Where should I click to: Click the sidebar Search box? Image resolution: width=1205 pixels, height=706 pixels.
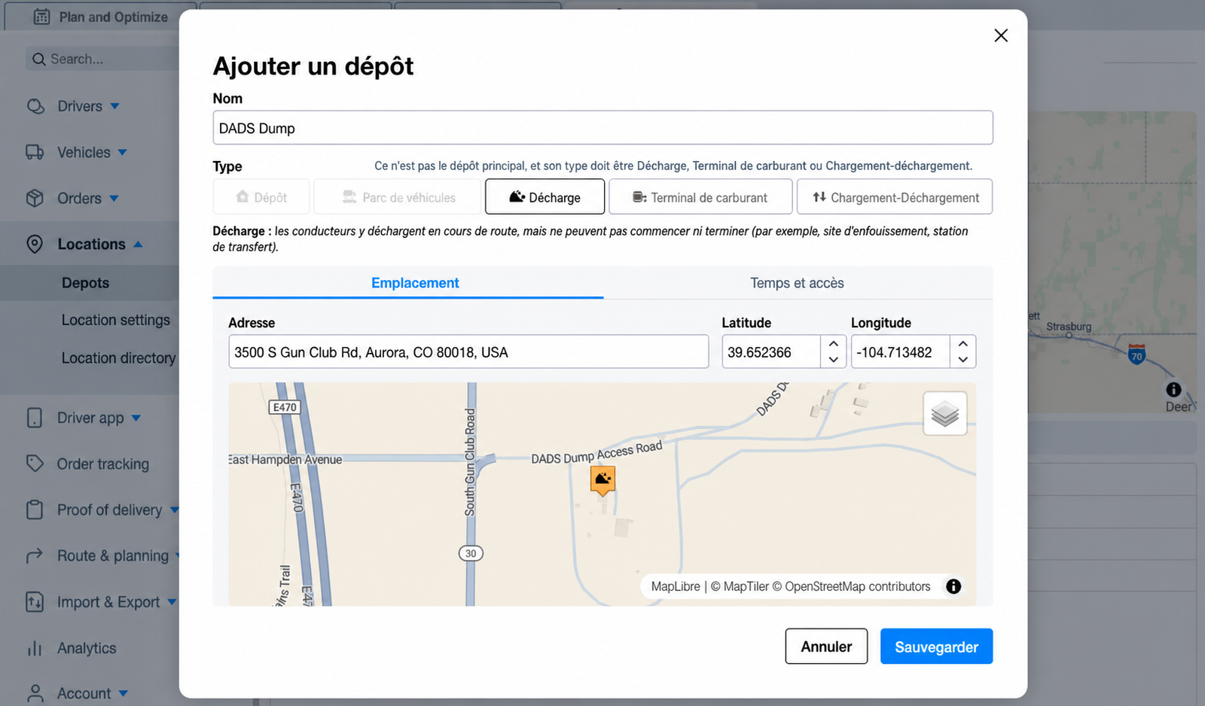pyautogui.click(x=102, y=59)
